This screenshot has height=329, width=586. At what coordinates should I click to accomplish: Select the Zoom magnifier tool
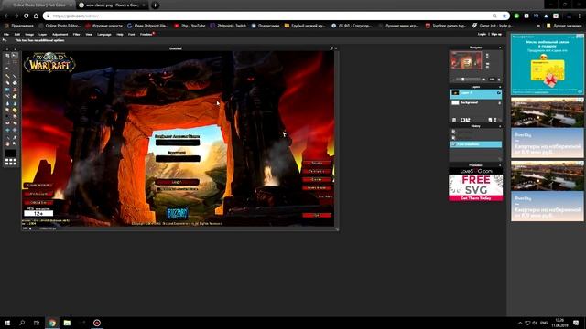(15, 143)
